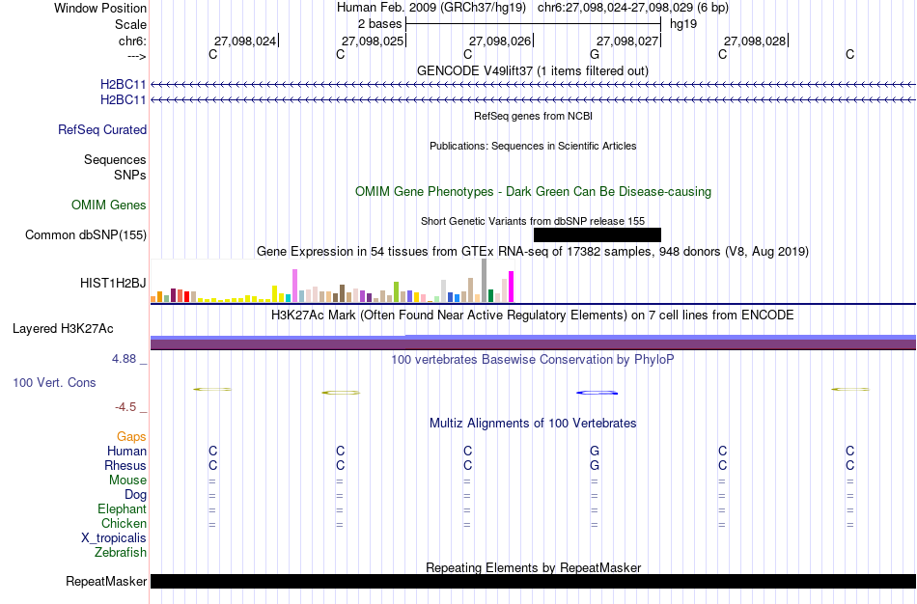This screenshot has height=604, width=917.
Task: Click the RefSeq genes from NCBI title
Action: click(534, 116)
